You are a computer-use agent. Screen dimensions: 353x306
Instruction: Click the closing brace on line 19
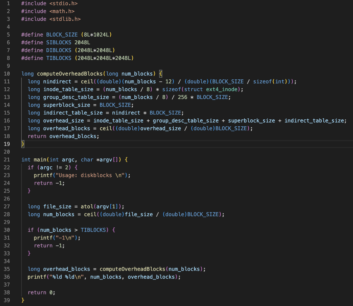point(22,144)
